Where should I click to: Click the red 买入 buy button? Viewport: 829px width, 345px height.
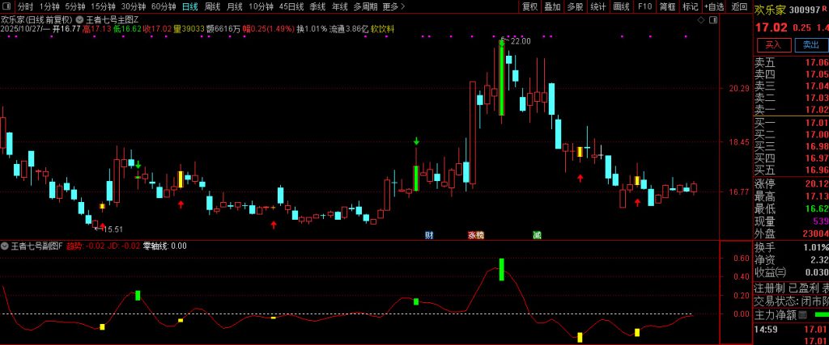(773, 44)
